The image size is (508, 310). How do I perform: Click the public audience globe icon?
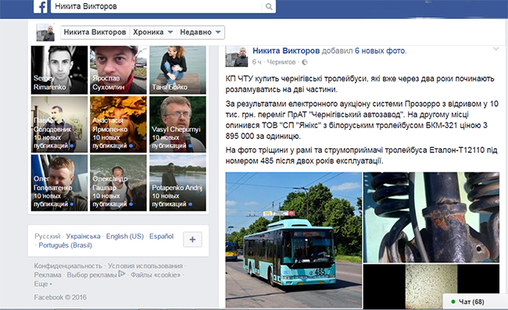pyautogui.click(x=305, y=62)
